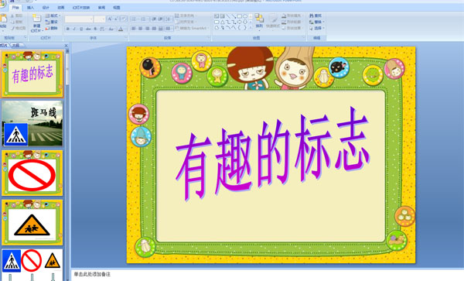Toggle bold formatting
Screen dimensions: 464x281
coord(68,29)
